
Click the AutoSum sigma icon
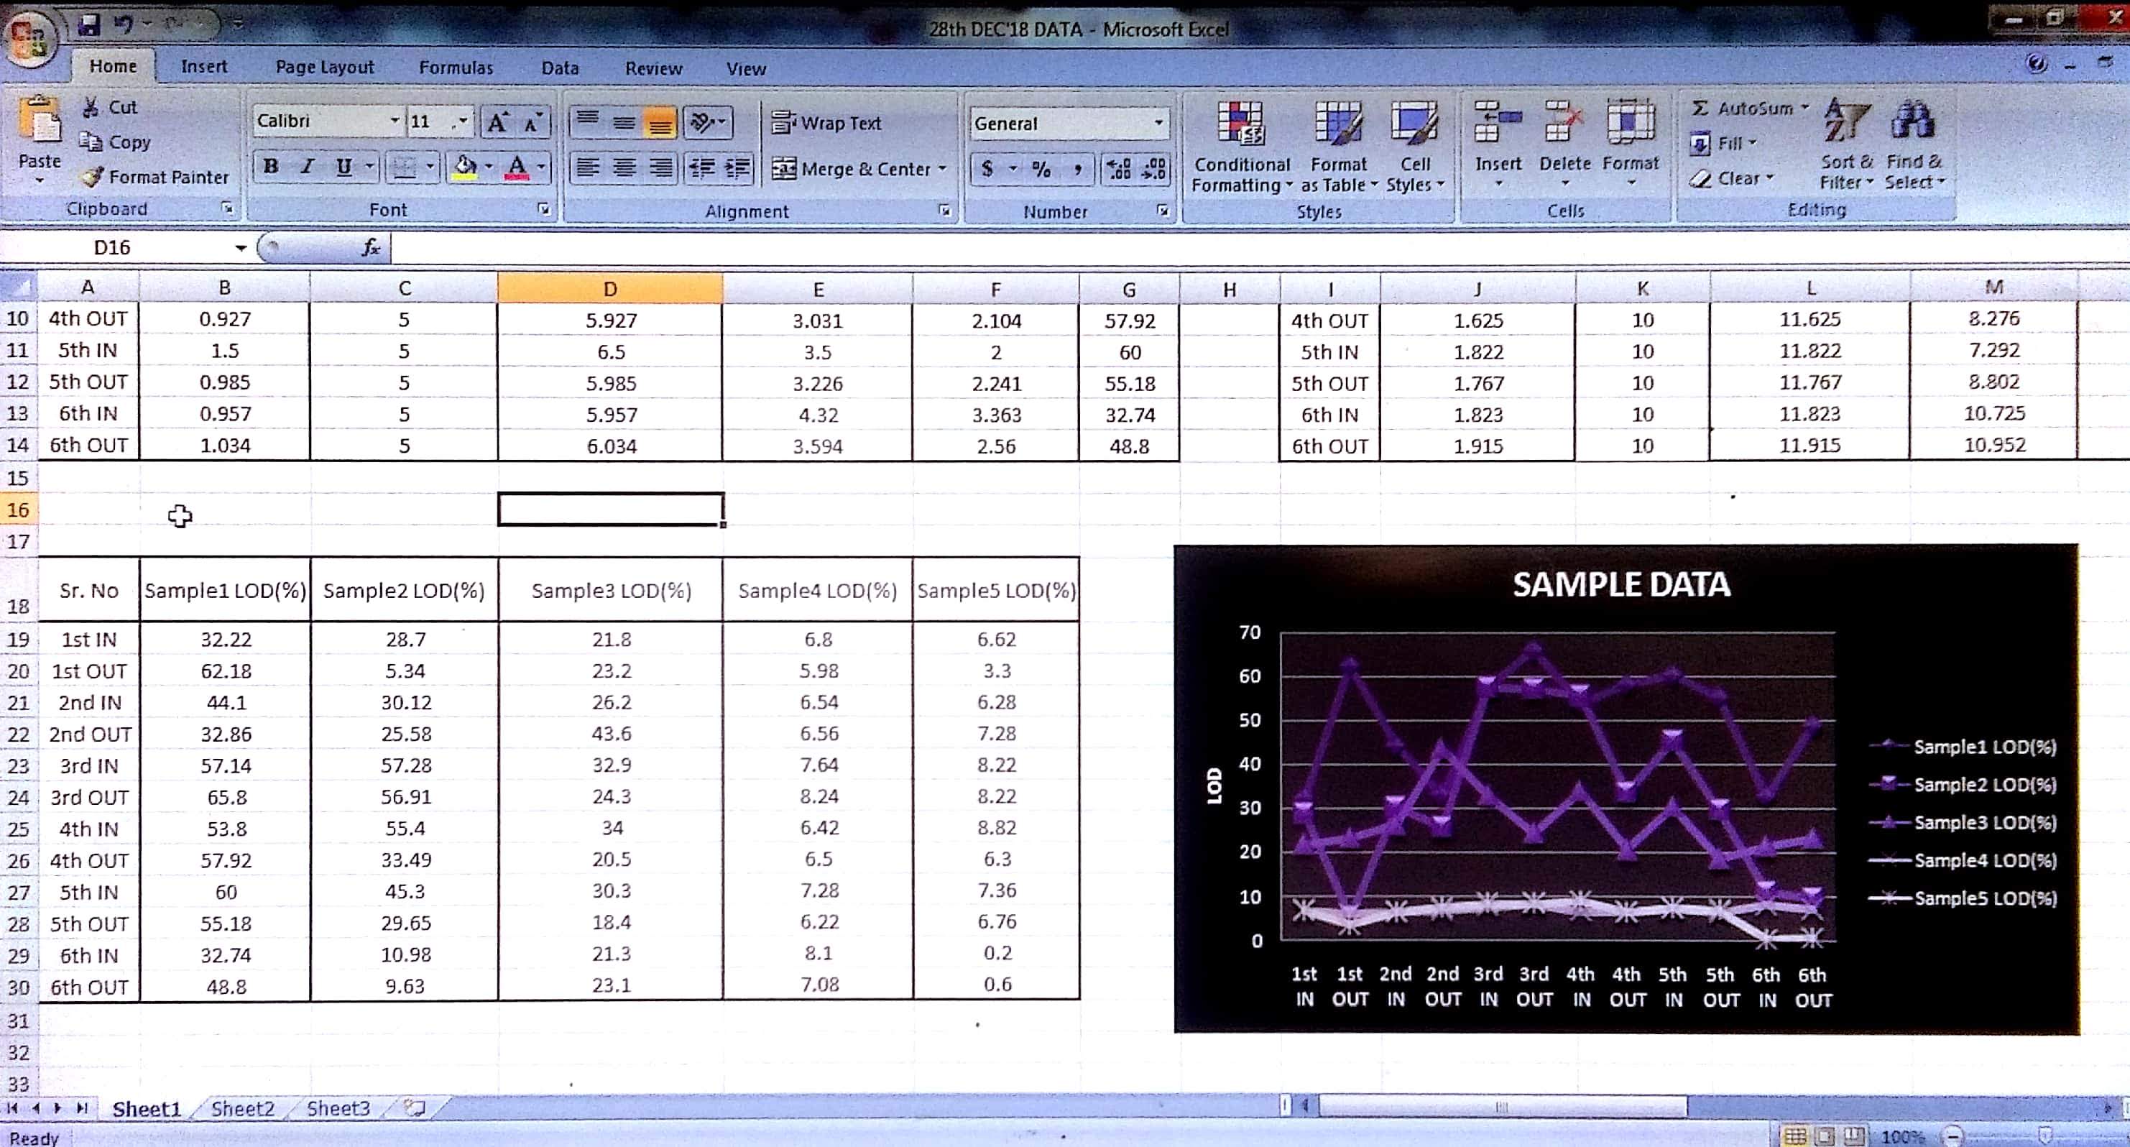[x=1700, y=109]
